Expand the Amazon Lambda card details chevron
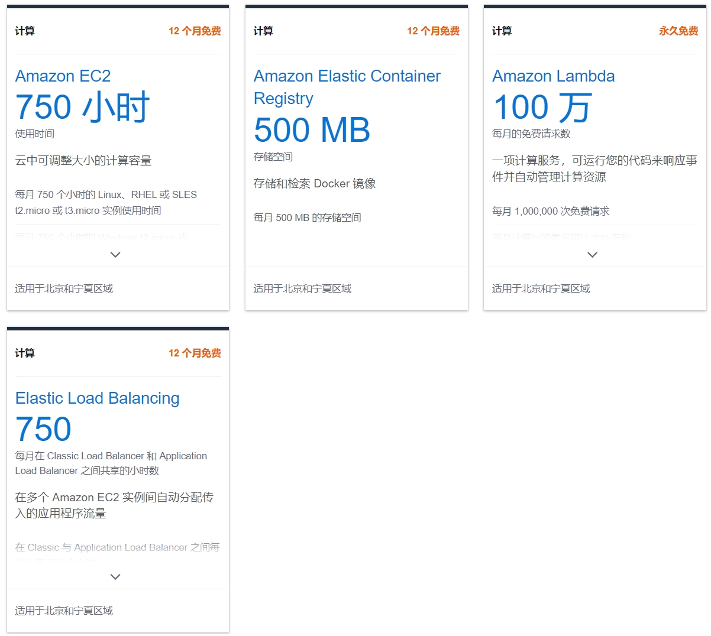711x636 pixels. point(592,255)
